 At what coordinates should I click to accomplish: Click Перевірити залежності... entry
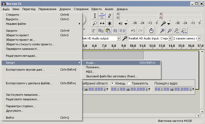(x=42, y=49)
